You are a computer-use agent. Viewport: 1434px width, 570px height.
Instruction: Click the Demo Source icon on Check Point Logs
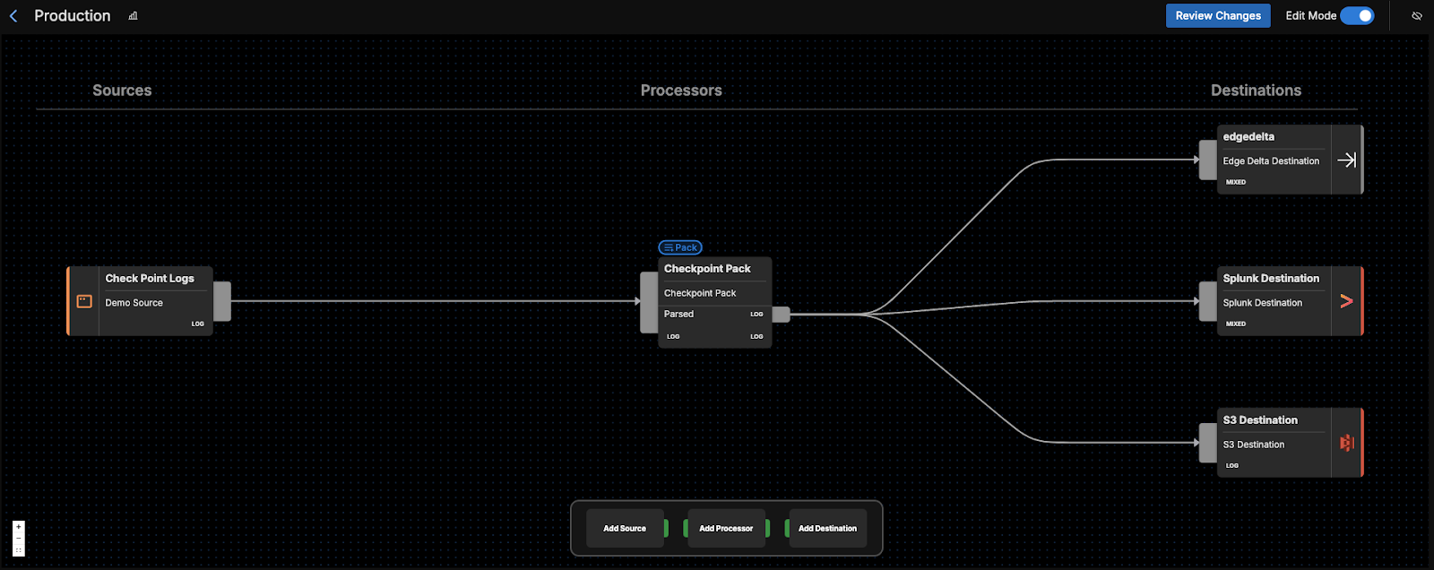pos(84,302)
